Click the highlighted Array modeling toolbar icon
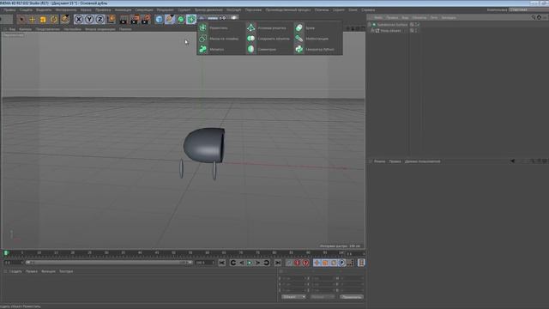The height and width of the screenshot is (309, 549). [x=191, y=19]
